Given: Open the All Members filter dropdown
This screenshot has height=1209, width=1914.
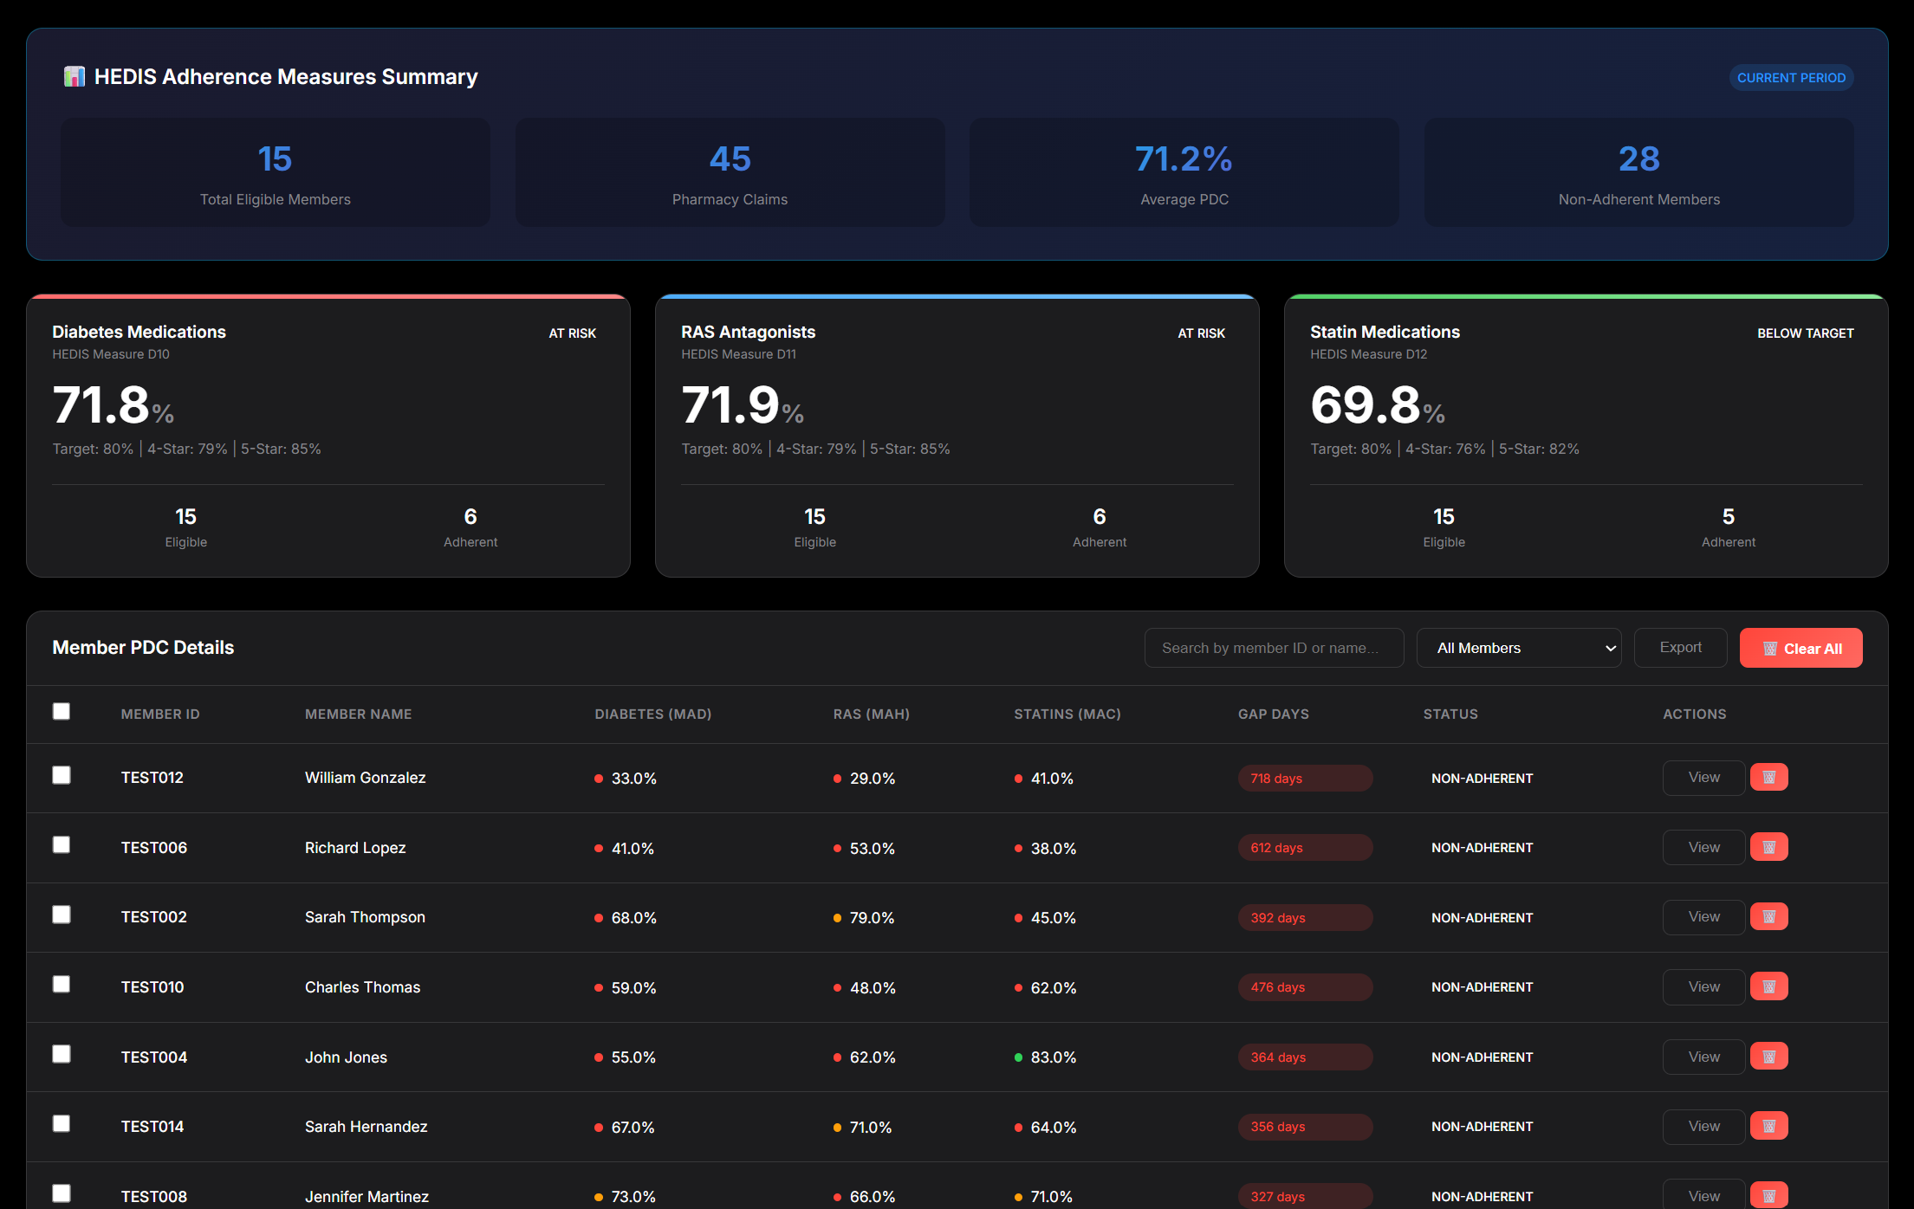Looking at the screenshot, I should click(x=1519, y=647).
